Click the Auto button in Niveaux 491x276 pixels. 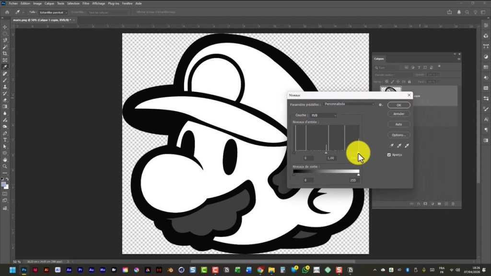(398, 124)
